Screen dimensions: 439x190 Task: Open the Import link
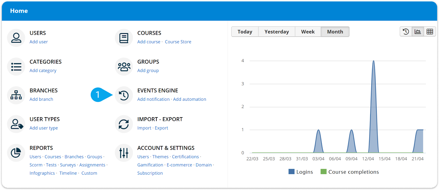coord(144,128)
